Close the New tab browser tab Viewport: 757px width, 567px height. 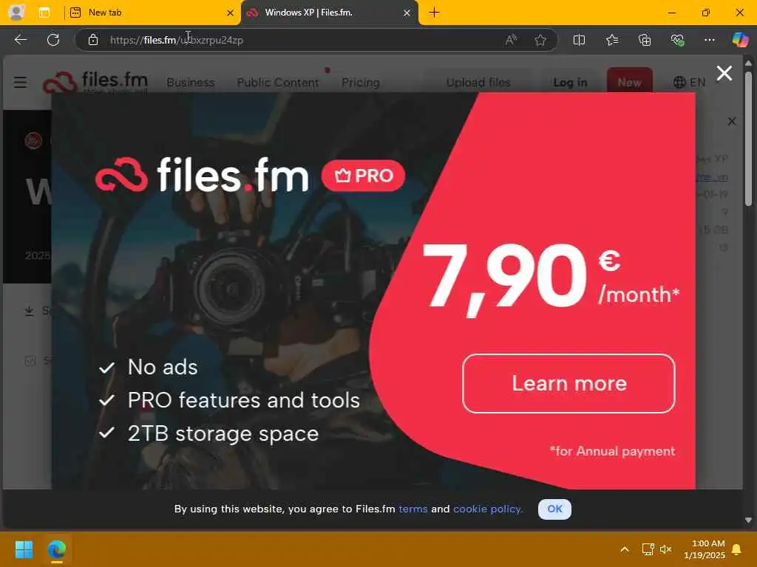coord(231,13)
